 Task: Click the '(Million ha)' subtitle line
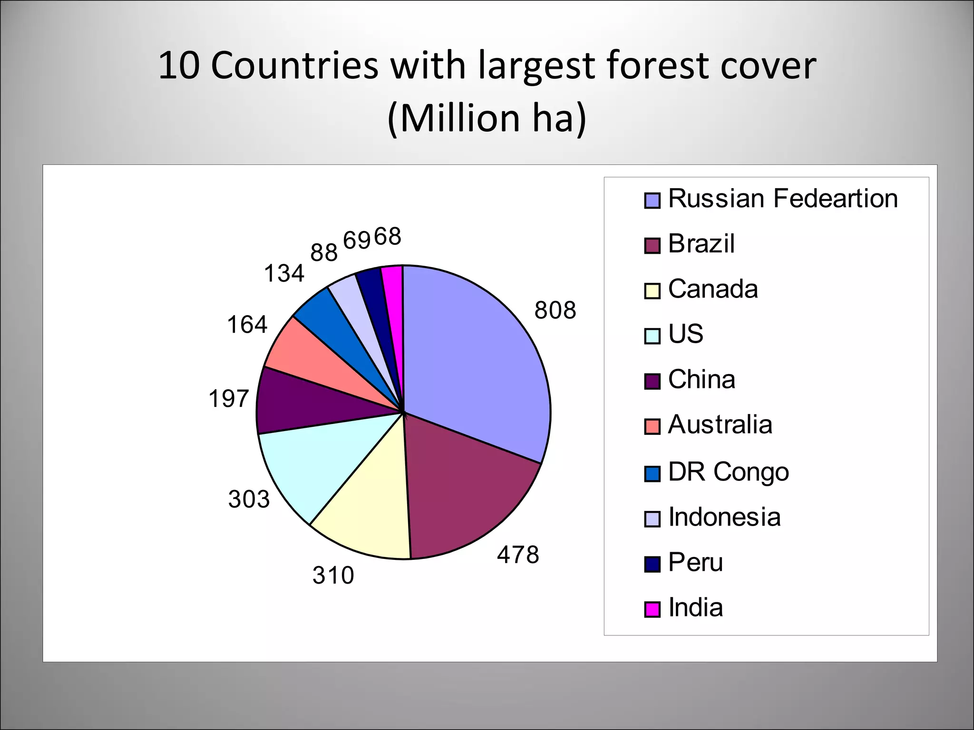(x=487, y=118)
